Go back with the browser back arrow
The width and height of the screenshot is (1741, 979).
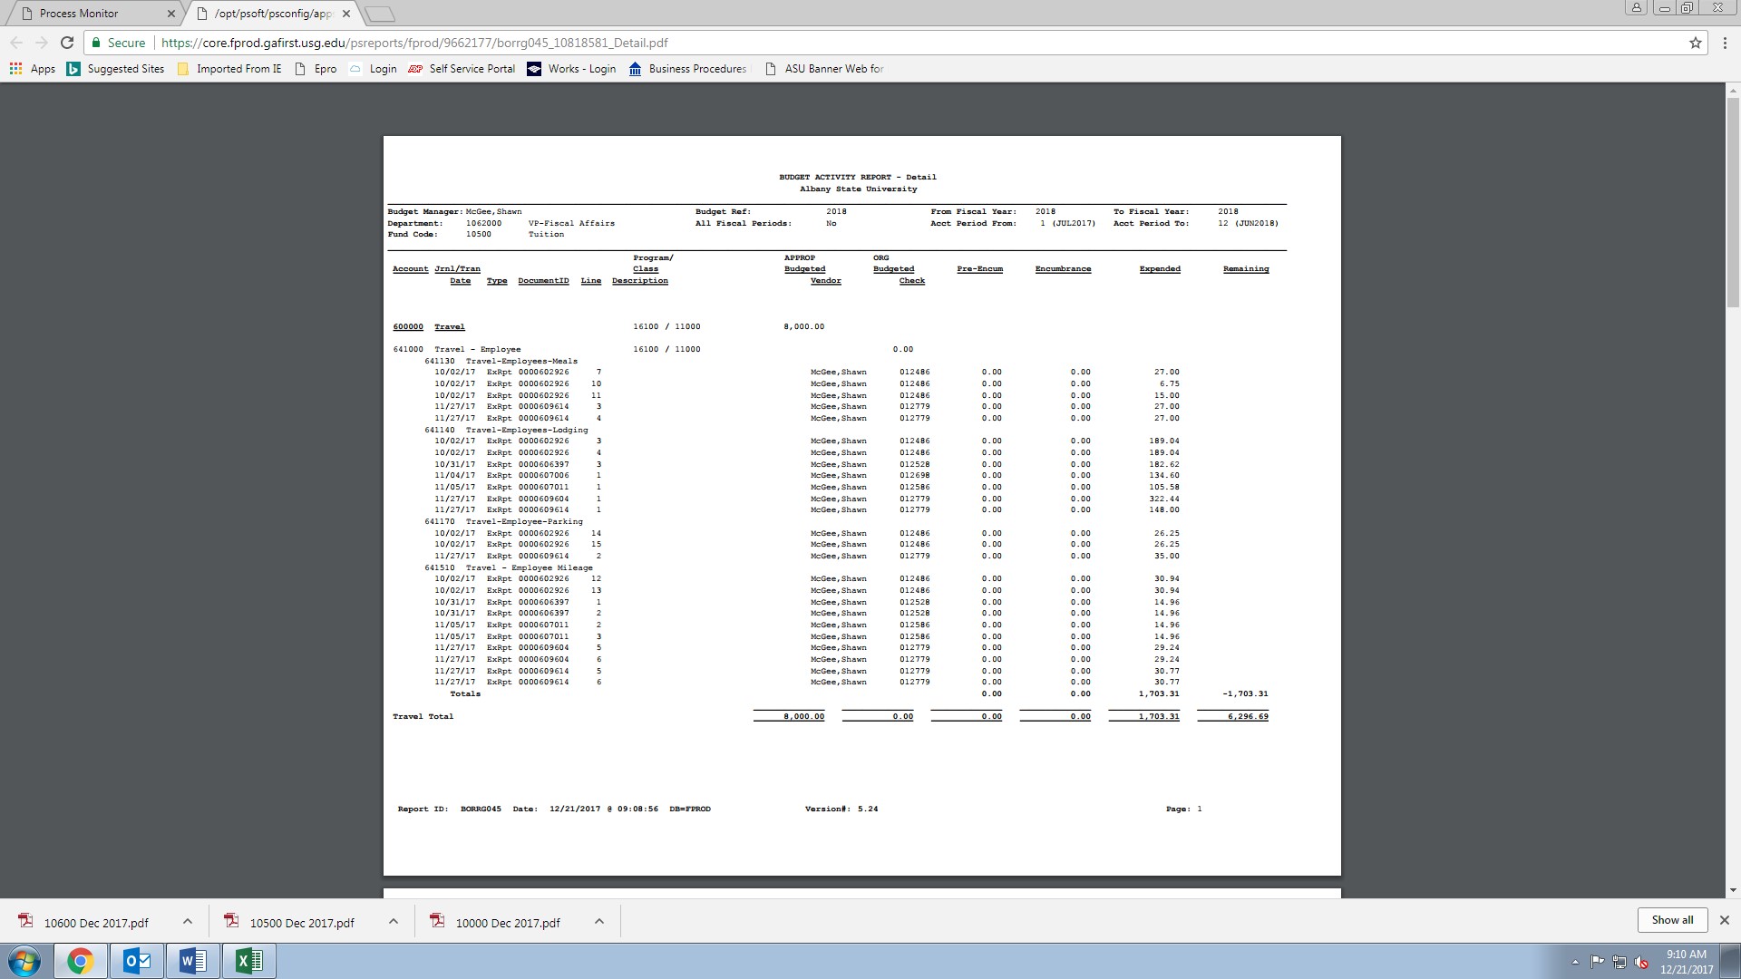16,43
